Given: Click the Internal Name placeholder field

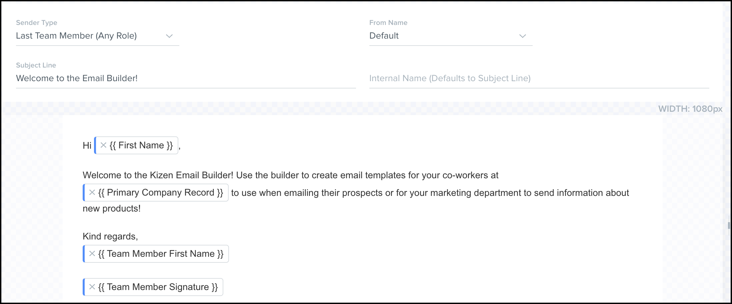Looking at the screenshot, I should 450,78.
